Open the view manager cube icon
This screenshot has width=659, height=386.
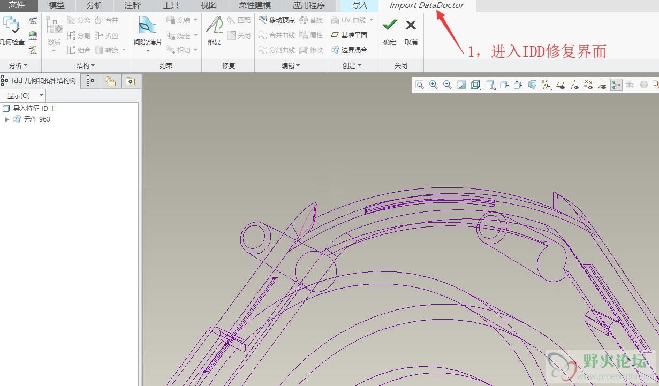coord(504,85)
